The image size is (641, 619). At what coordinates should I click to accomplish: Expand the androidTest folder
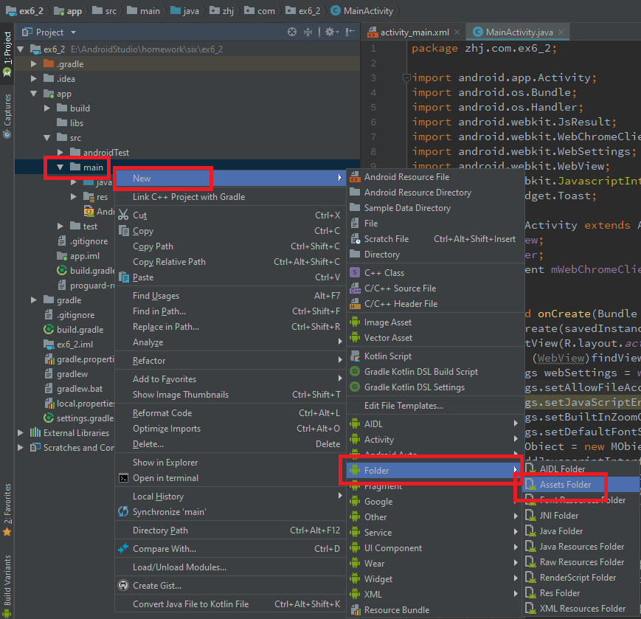coord(60,153)
